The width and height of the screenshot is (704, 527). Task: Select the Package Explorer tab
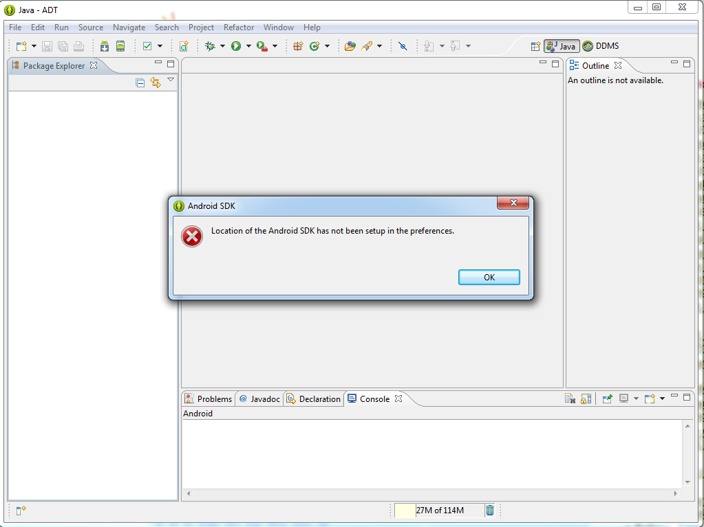54,65
